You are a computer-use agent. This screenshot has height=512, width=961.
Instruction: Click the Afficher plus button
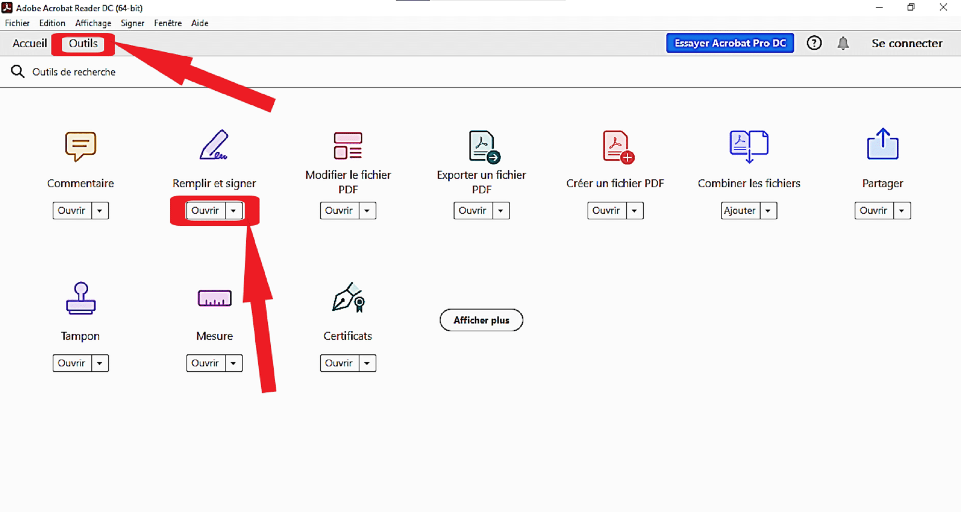[481, 320]
